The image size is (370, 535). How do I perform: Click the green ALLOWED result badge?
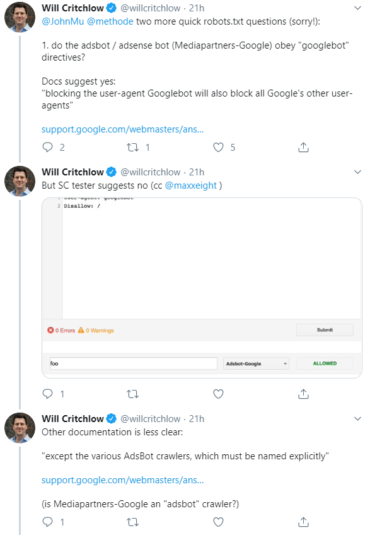[324, 363]
